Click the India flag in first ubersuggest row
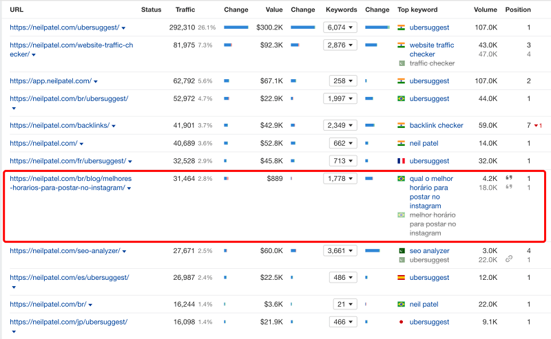 click(x=401, y=28)
